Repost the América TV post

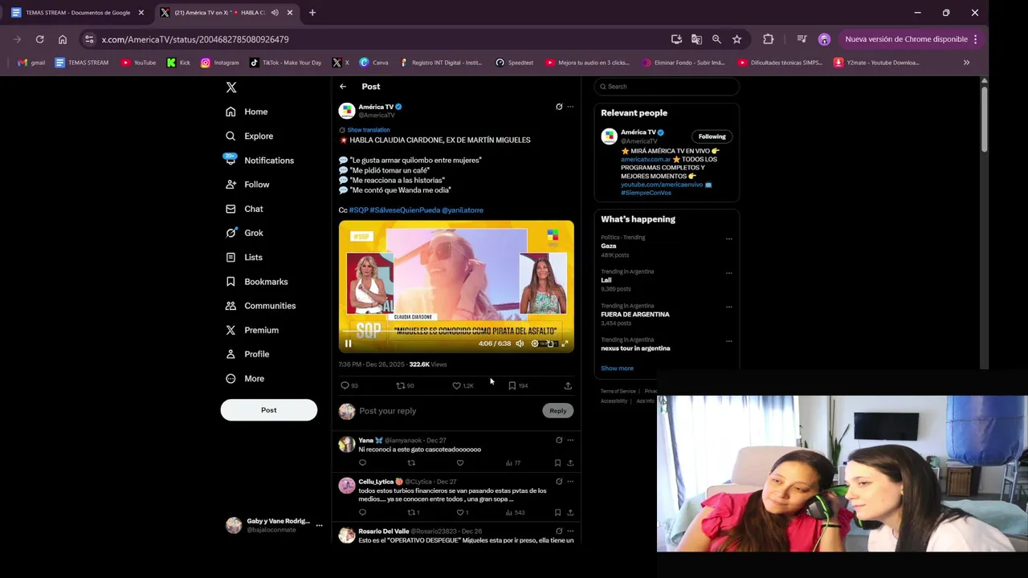tap(405, 386)
